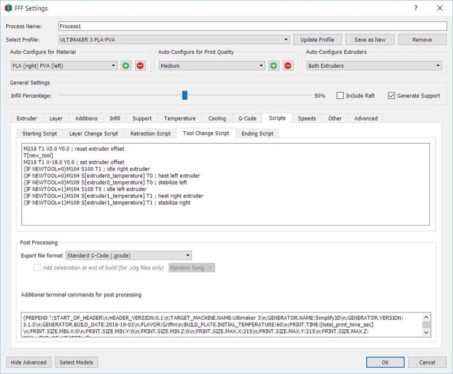Open the help question mark button
Image resolution: width=453 pixels, height=374 pixels.
coord(416,8)
